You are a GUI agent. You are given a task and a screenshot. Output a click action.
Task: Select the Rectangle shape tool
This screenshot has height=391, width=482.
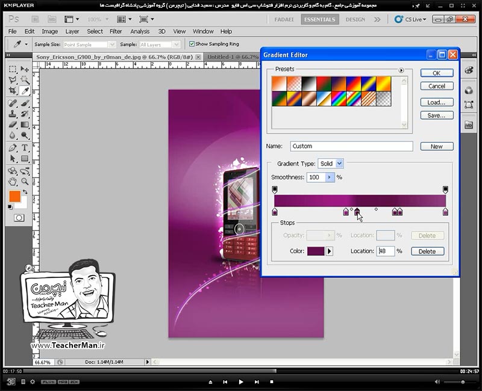[25, 158]
